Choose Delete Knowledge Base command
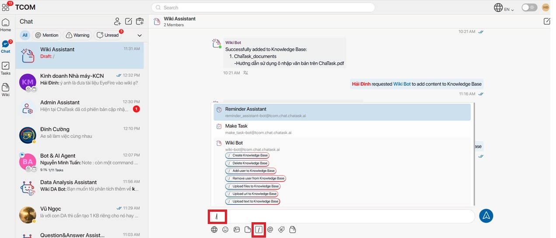The image size is (556, 238). (247, 163)
